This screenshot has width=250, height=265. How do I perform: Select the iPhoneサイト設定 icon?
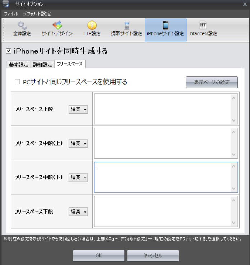coord(165,26)
